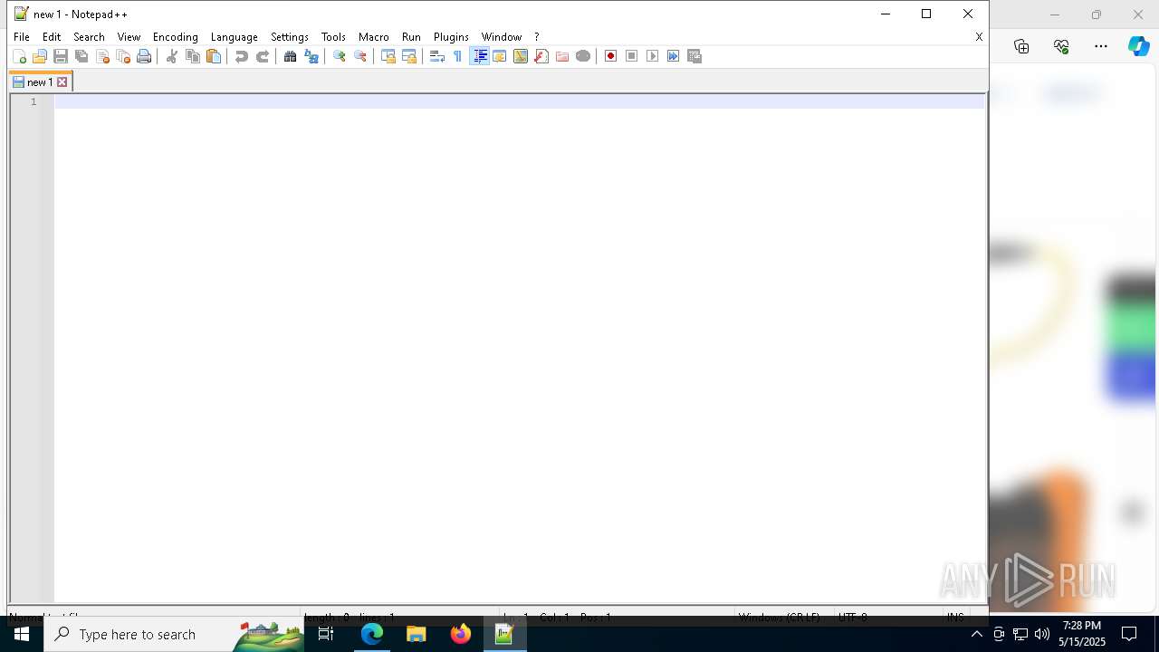The width and height of the screenshot is (1159, 652).
Task: Open the Search menu
Action: (x=89, y=37)
